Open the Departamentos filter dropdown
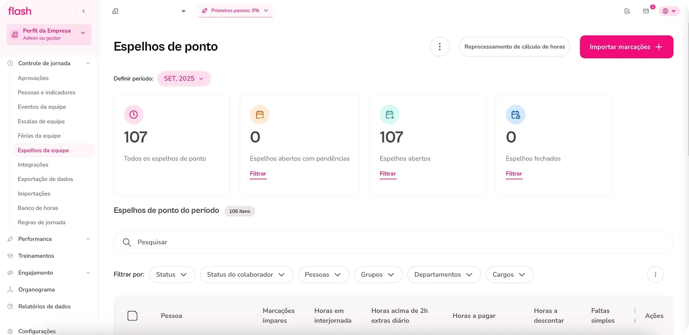689x335 pixels. 444,274
